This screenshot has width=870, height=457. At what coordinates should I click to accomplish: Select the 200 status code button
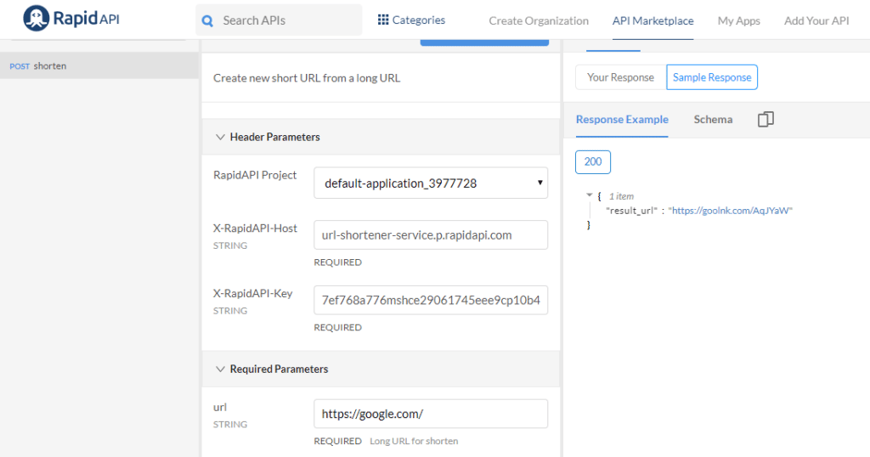click(x=592, y=162)
